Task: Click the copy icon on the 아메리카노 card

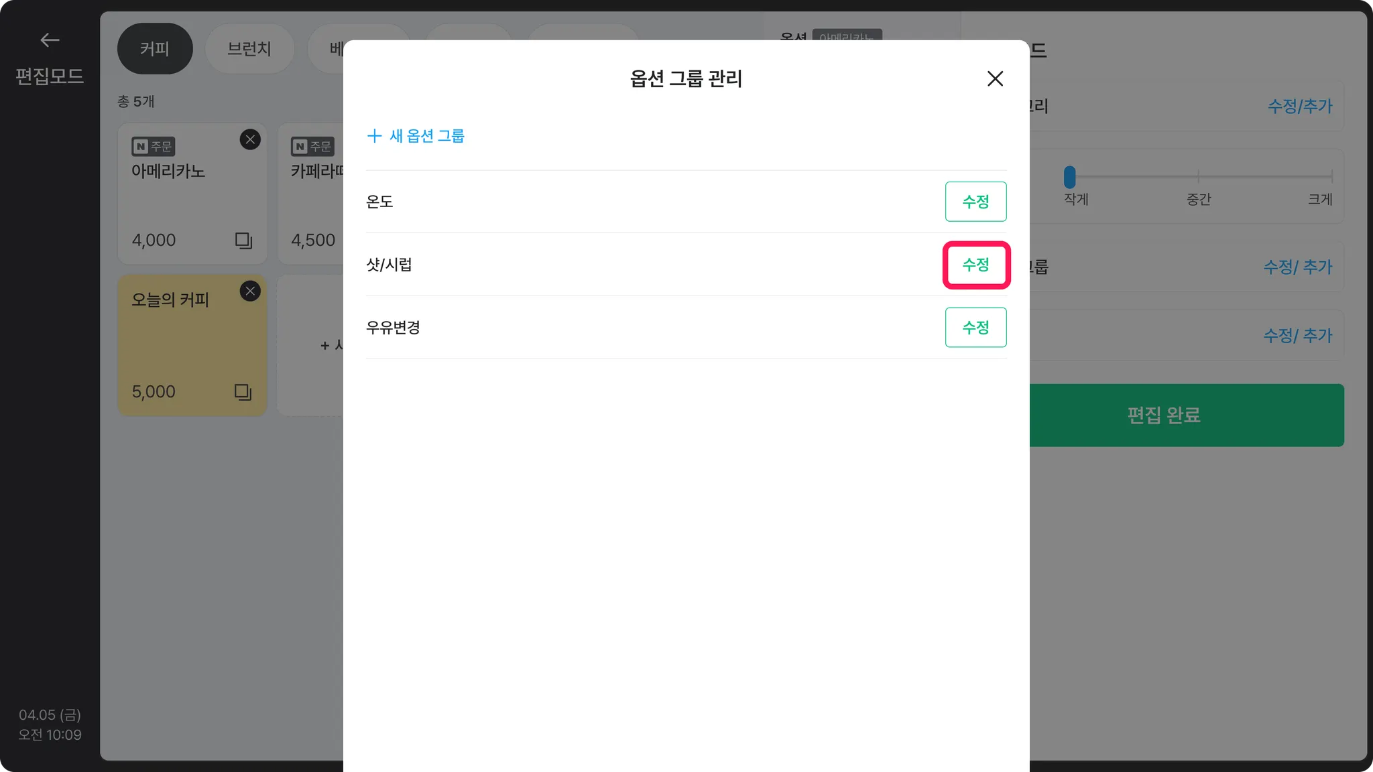Action: [x=243, y=241]
